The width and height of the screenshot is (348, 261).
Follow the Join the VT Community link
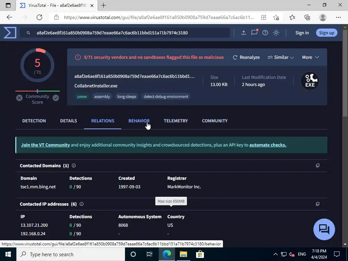point(46,145)
